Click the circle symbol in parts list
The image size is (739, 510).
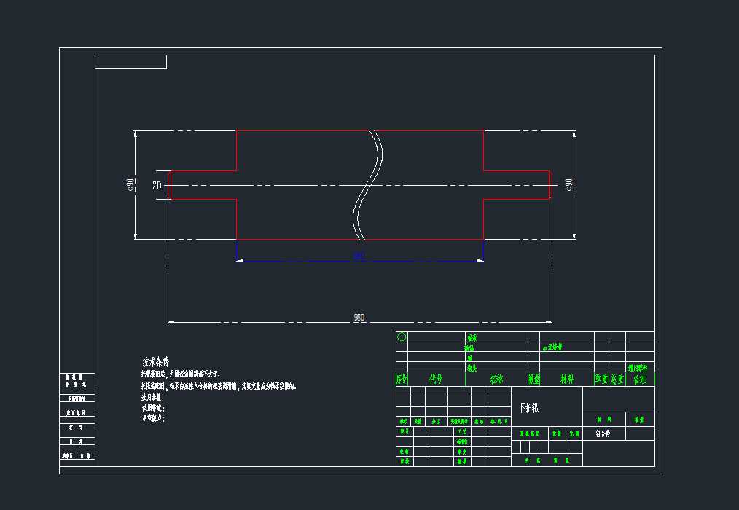(x=402, y=337)
